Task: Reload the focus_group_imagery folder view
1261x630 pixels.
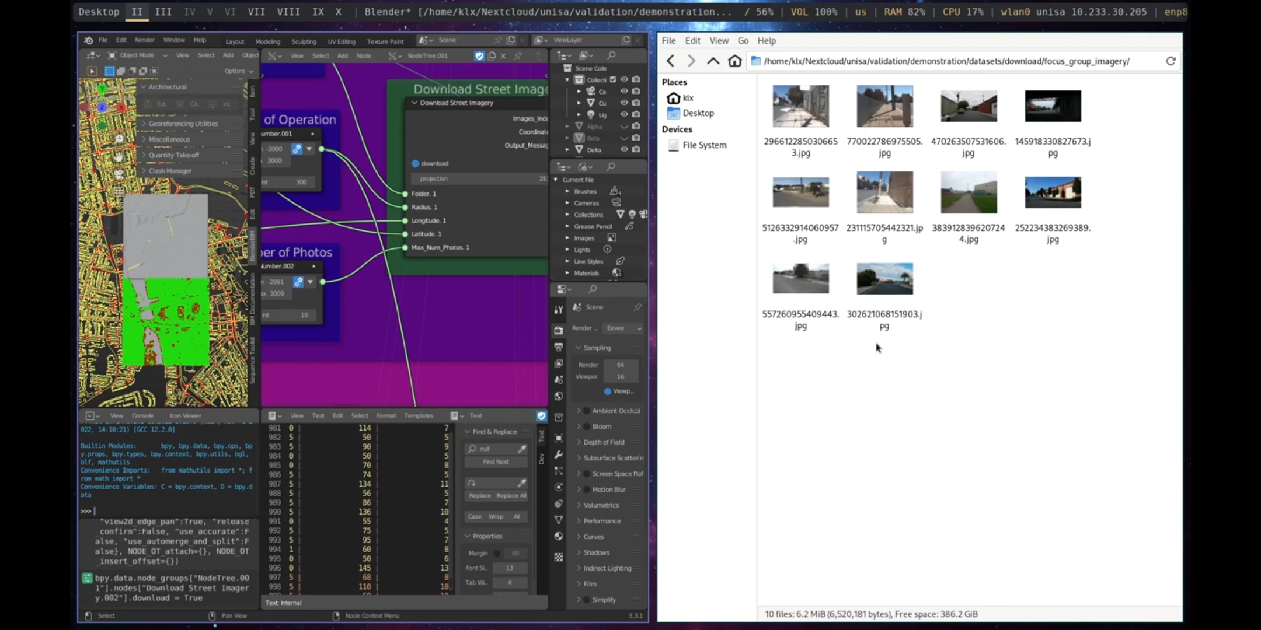Action: (x=1171, y=61)
